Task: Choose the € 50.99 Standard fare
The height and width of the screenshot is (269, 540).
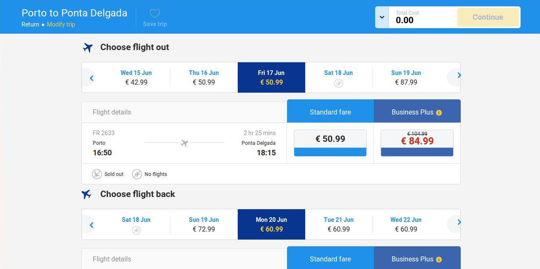Action: (330, 143)
